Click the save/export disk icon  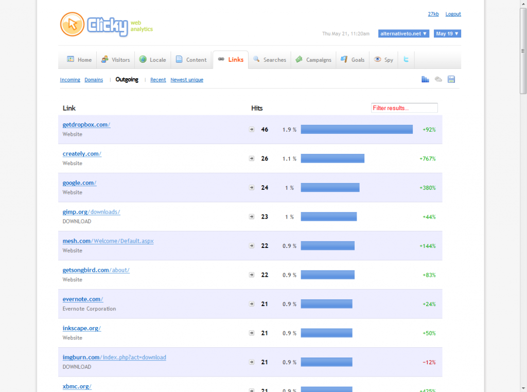(x=451, y=79)
